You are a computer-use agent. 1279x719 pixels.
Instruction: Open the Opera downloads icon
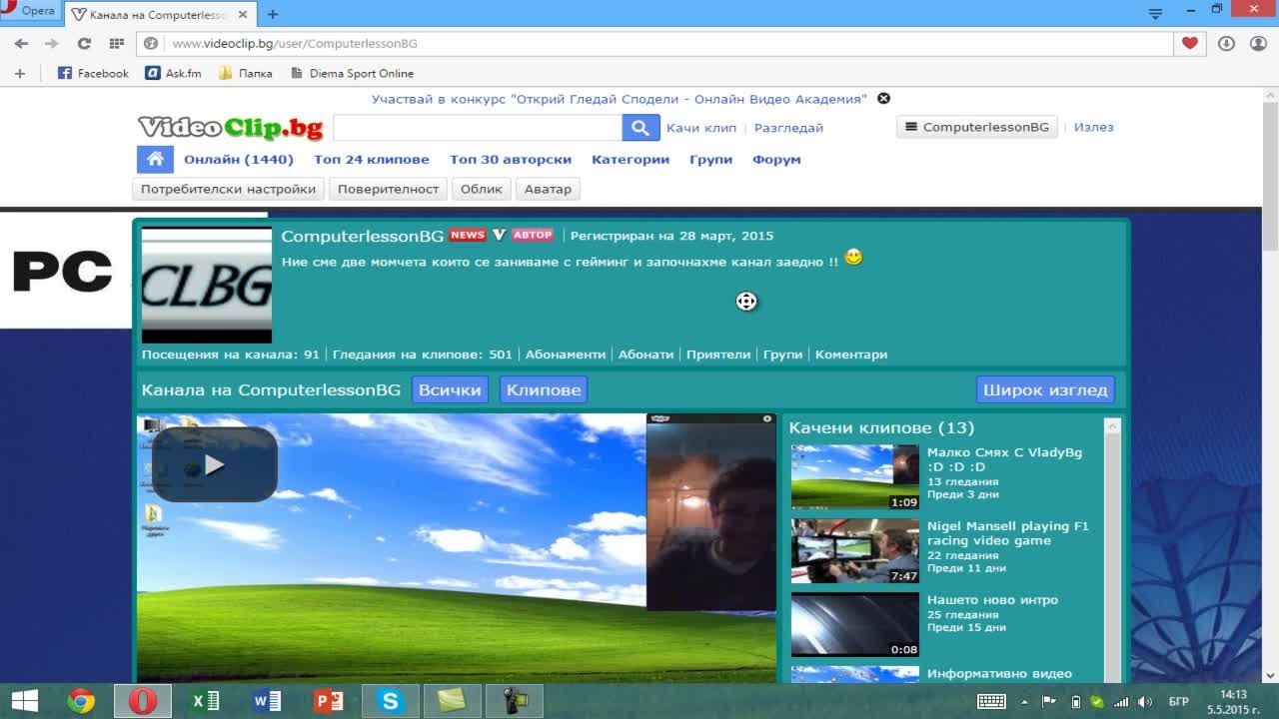pyautogui.click(x=1226, y=43)
